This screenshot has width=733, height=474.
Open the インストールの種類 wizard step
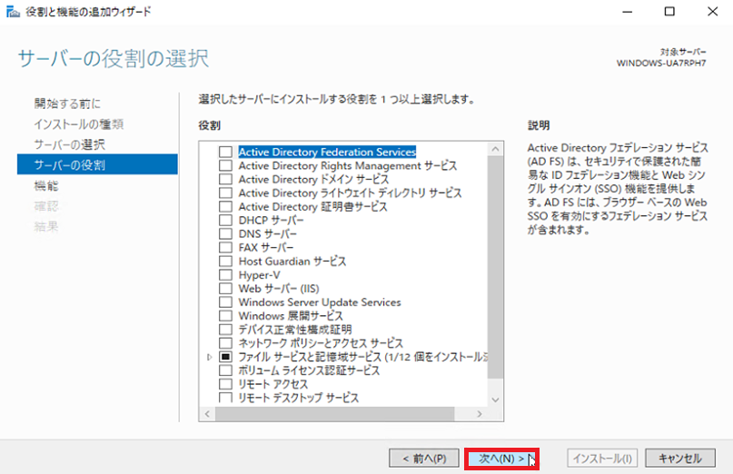(x=78, y=123)
